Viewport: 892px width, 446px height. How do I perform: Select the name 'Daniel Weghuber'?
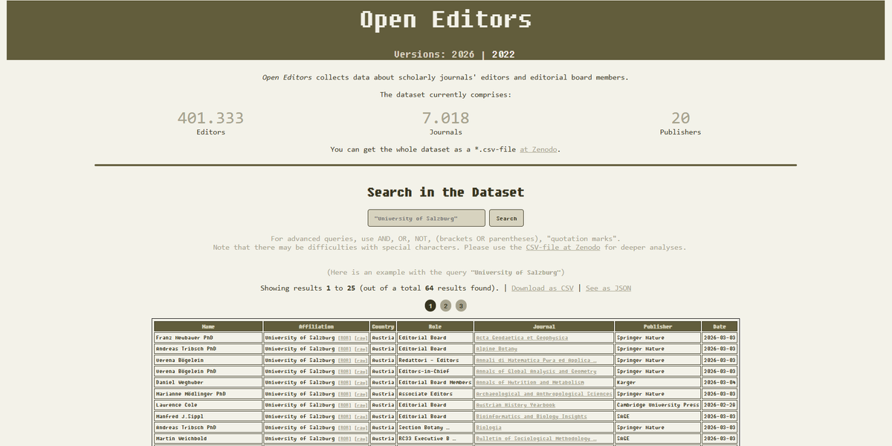pos(178,382)
